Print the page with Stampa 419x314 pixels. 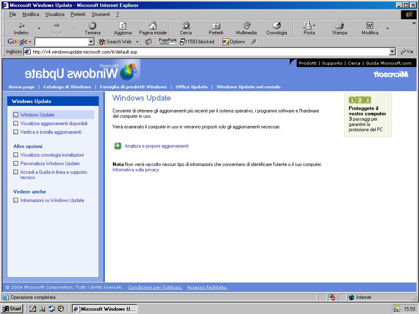click(x=340, y=28)
